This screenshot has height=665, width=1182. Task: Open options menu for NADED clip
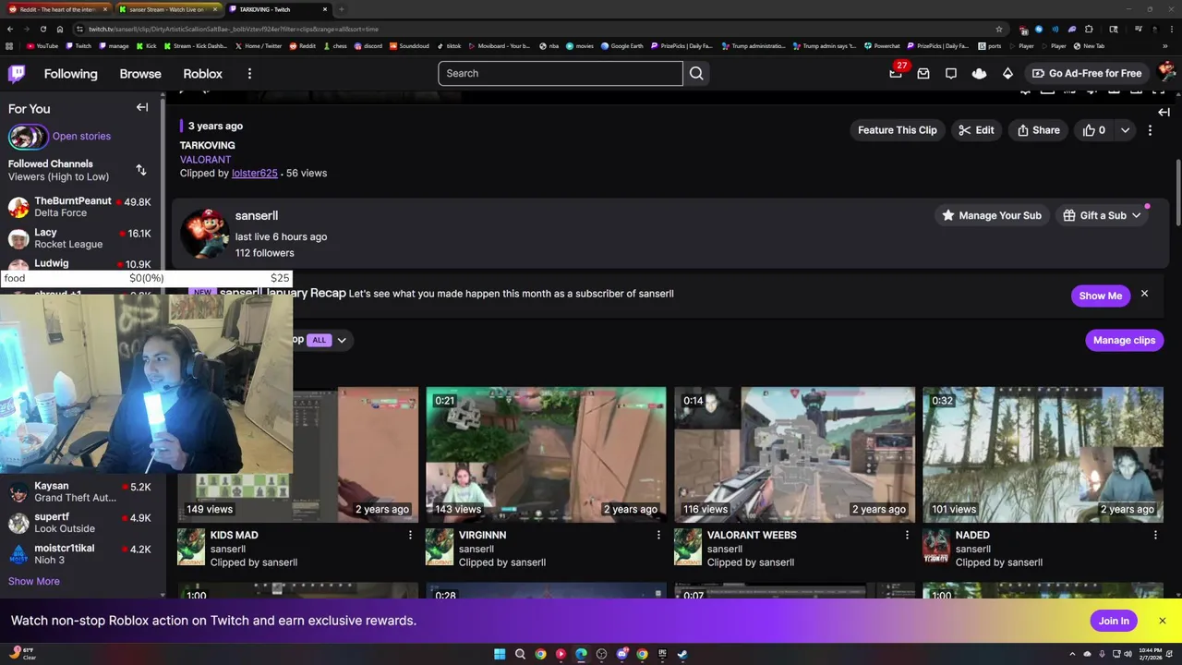coord(1155,535)
